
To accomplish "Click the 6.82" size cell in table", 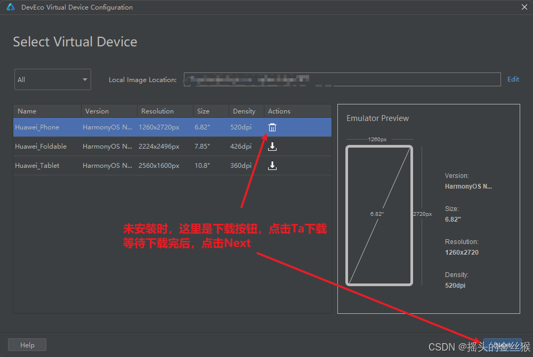I will coord(202,127).
